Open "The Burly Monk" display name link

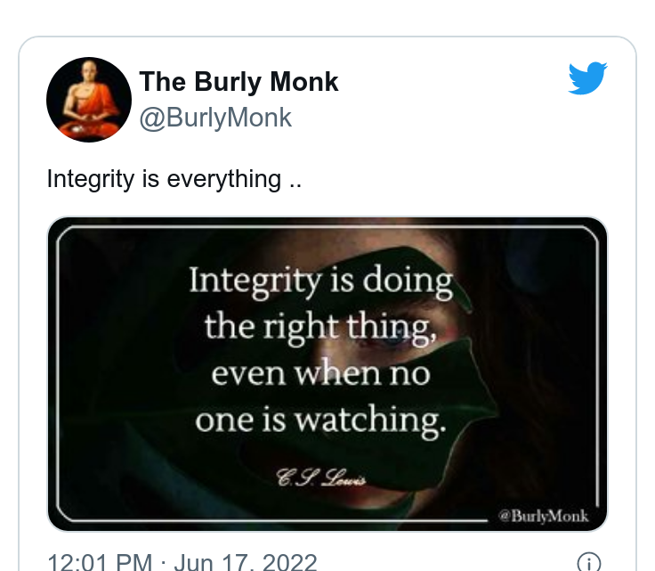click(x=239, y=81)
